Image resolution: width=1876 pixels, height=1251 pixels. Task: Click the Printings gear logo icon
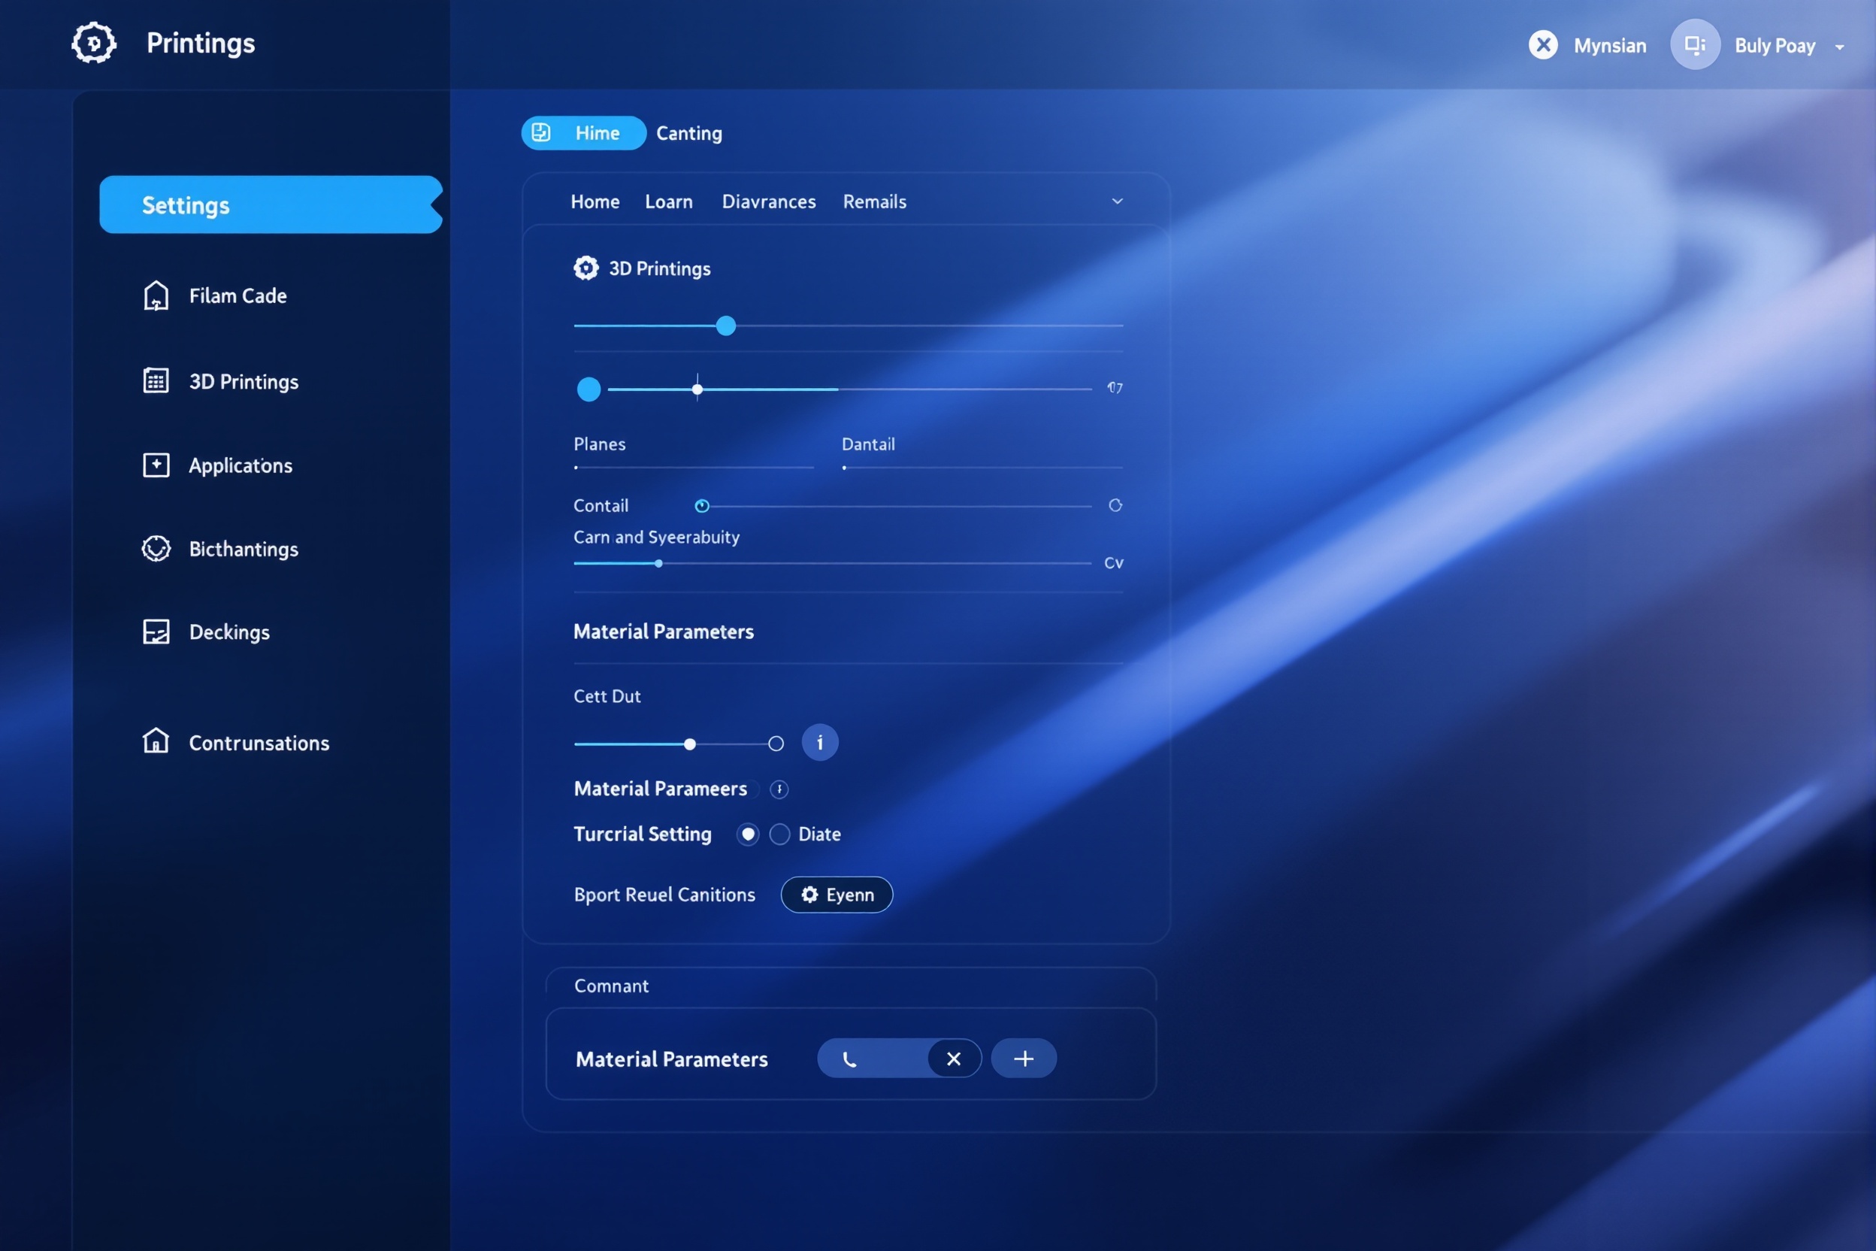tap(94, 43)
